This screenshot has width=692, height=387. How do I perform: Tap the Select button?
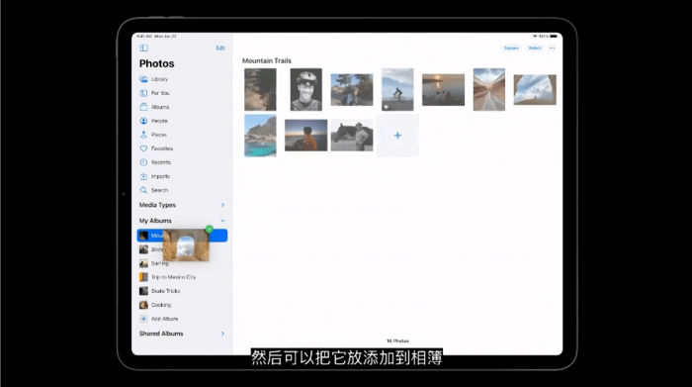tap(535, 48)
